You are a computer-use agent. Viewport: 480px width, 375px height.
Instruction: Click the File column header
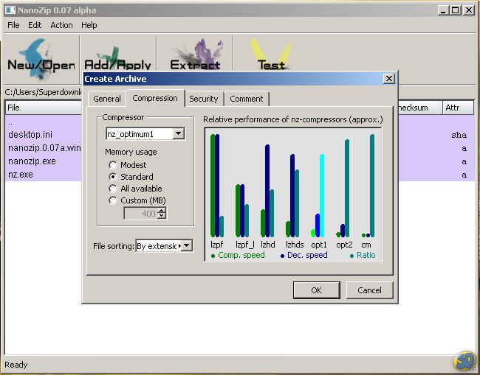(44, 108)
